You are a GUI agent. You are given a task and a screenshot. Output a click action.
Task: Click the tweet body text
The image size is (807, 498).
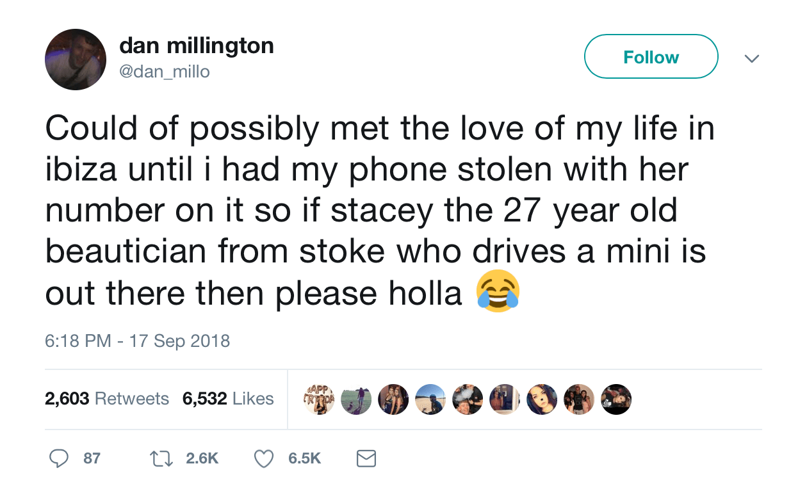(x=378, y=211)
